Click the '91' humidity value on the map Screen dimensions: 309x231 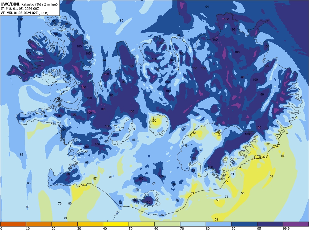tap(22, 19)
